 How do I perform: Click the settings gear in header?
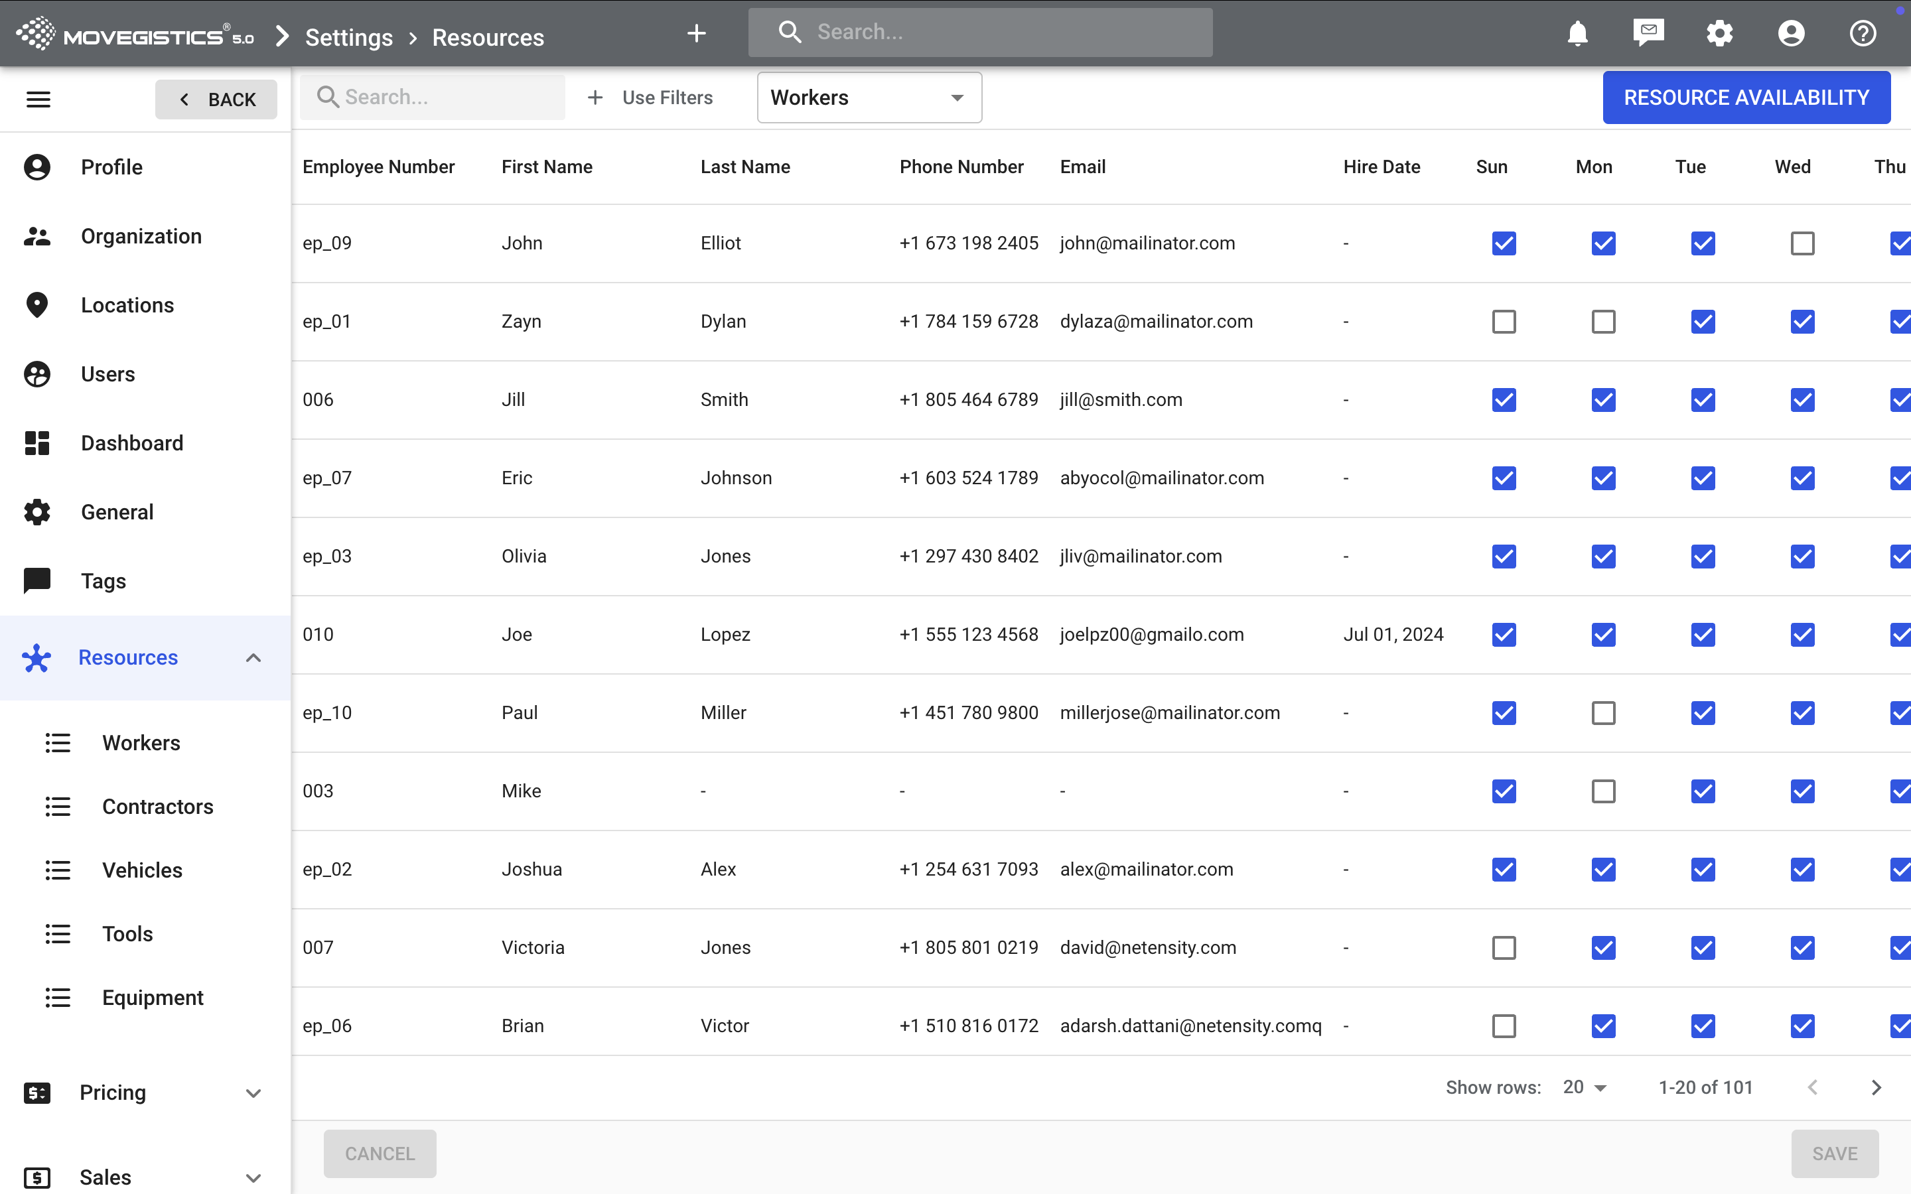coord(1719,33)
